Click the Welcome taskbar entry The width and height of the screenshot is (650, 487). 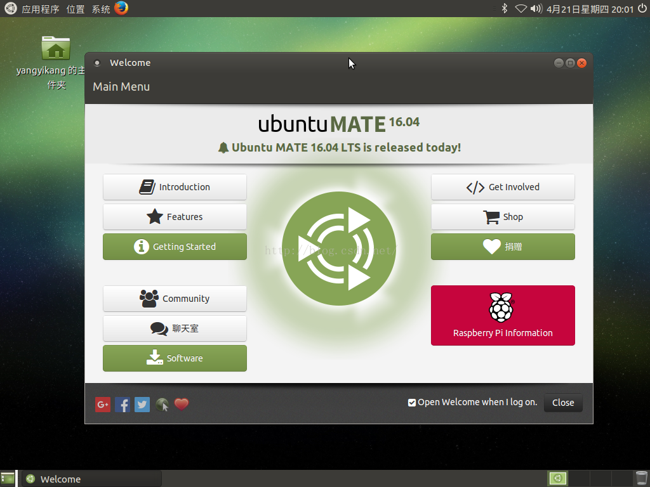[x=91, y=479]
